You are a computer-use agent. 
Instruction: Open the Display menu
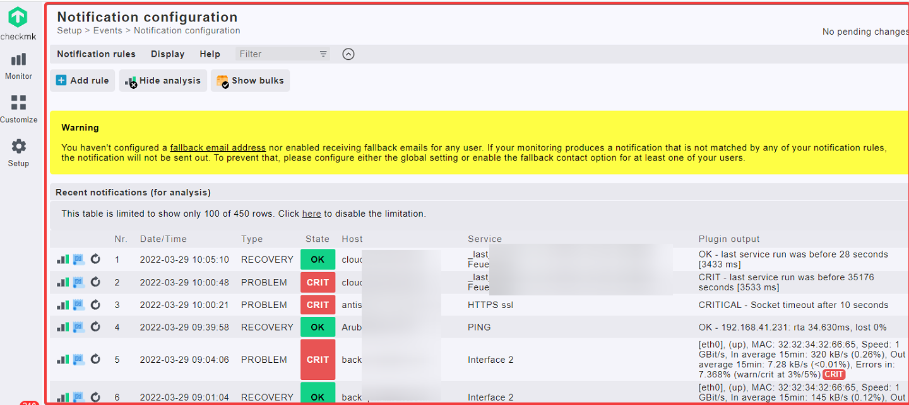click(x=167, y=54)
